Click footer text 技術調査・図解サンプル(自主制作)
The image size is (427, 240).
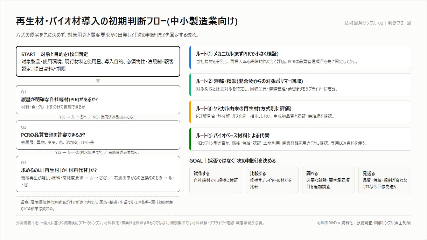tap(384, 223)
